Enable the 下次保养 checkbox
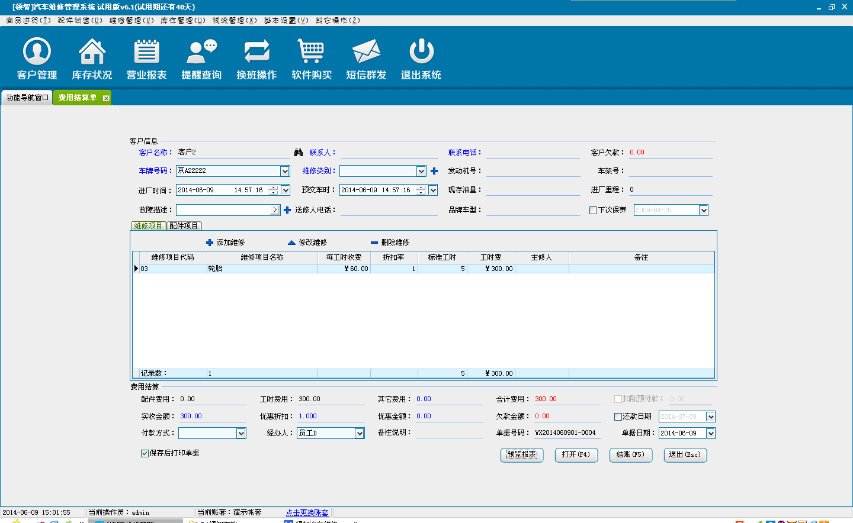 (593, 210)
